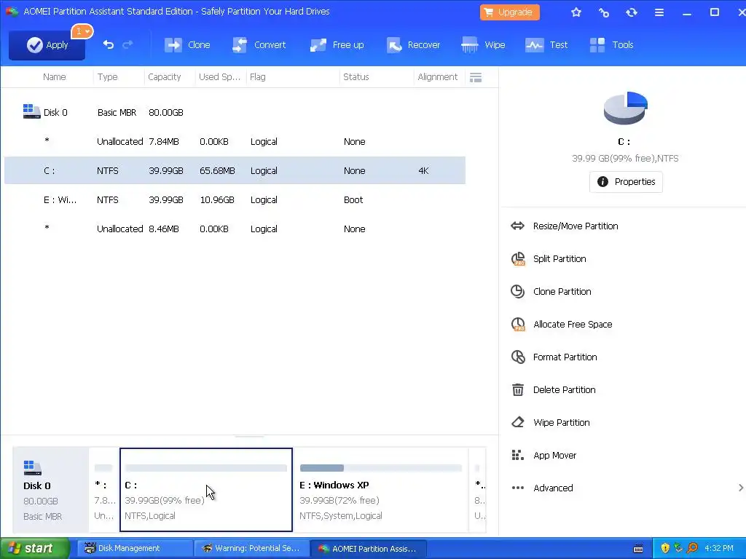This screenshot has width=746, height=559.
Task: Open the Free up toolbar menu
Action: 337,45
